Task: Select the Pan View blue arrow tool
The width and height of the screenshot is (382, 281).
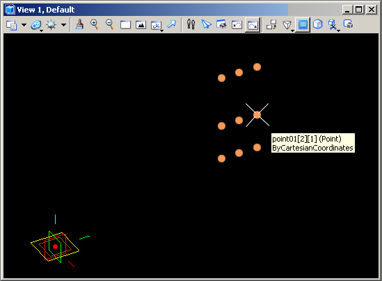Action: click(x=171, y=24)
